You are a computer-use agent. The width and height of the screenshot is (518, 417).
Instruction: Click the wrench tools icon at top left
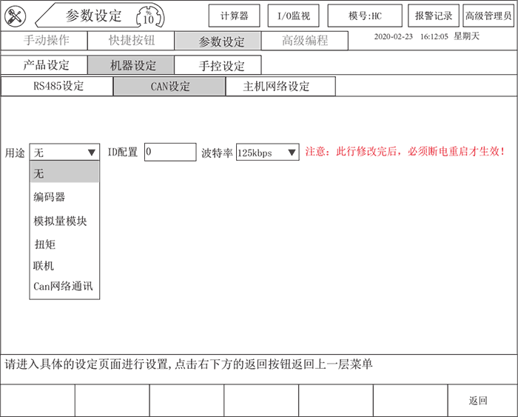[16, 15]
